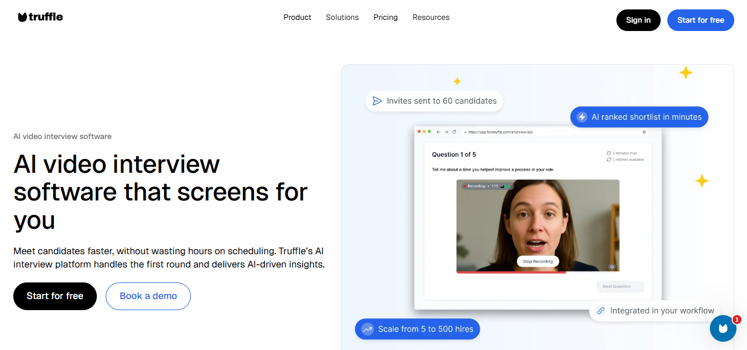Click the Integrated in your workflow label
The width and height of the screenshot is (747, 350).
(662, 311)
